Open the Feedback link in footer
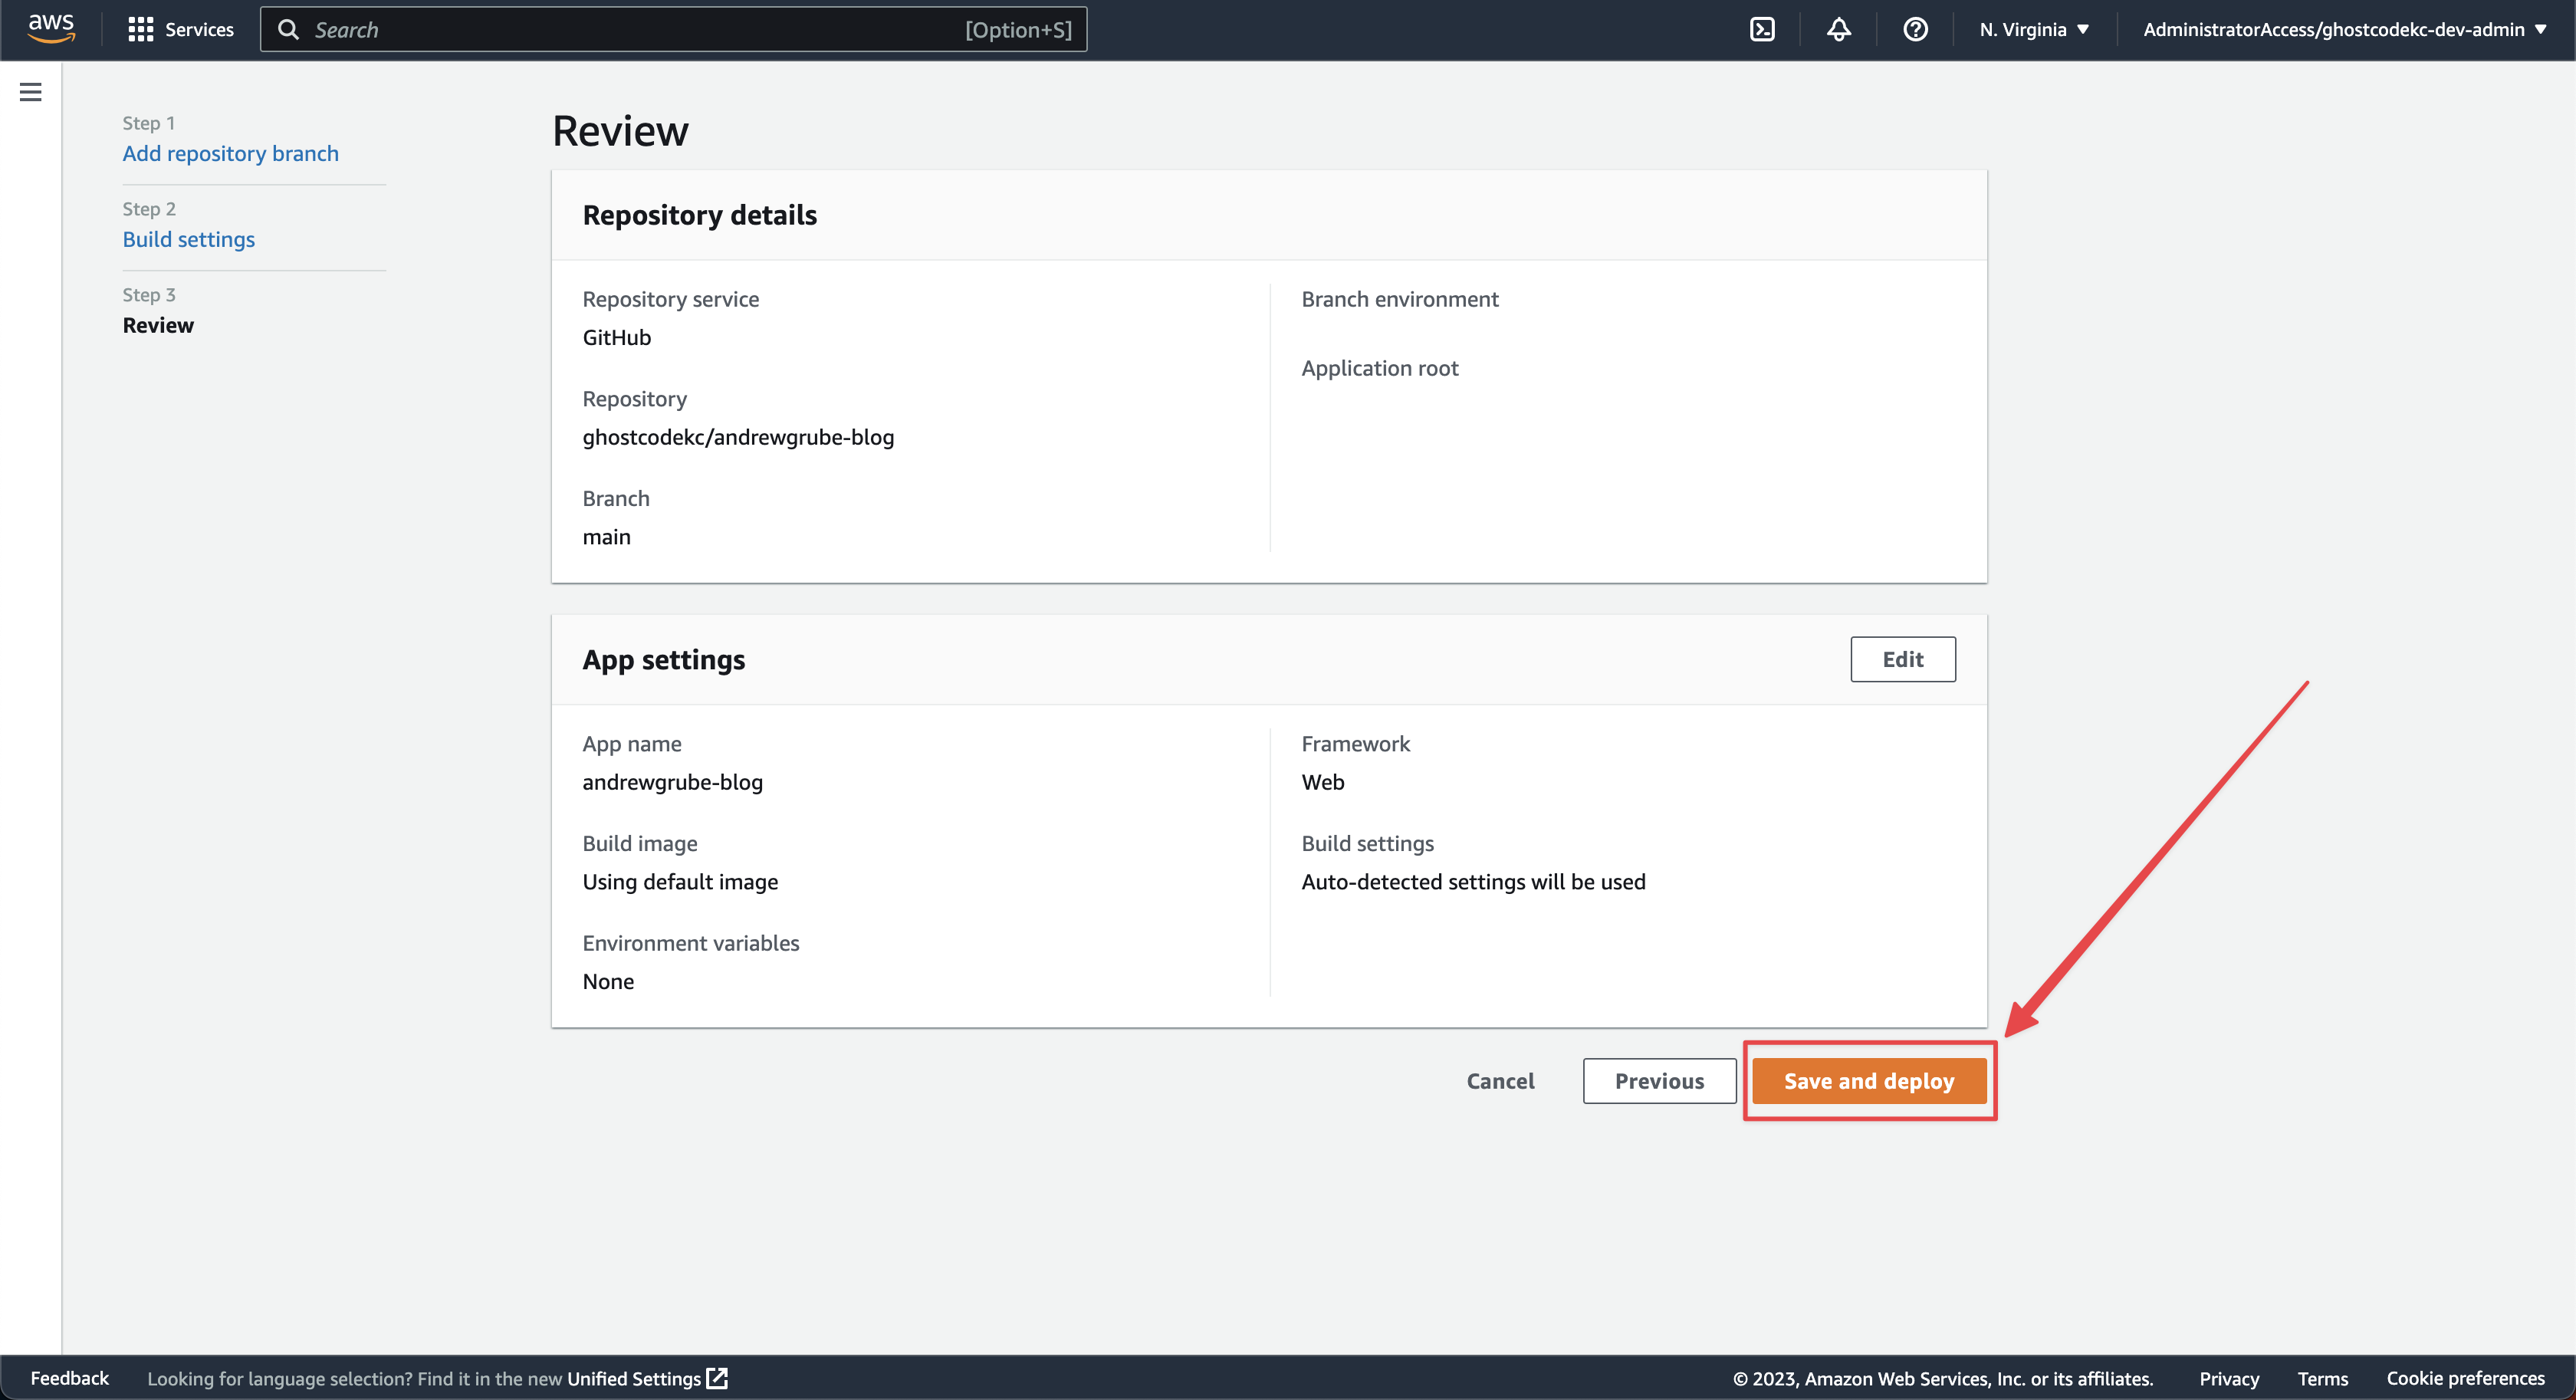This screenshot has height=1400, width=2576. pyautogui.click(x=69, y=1378)
